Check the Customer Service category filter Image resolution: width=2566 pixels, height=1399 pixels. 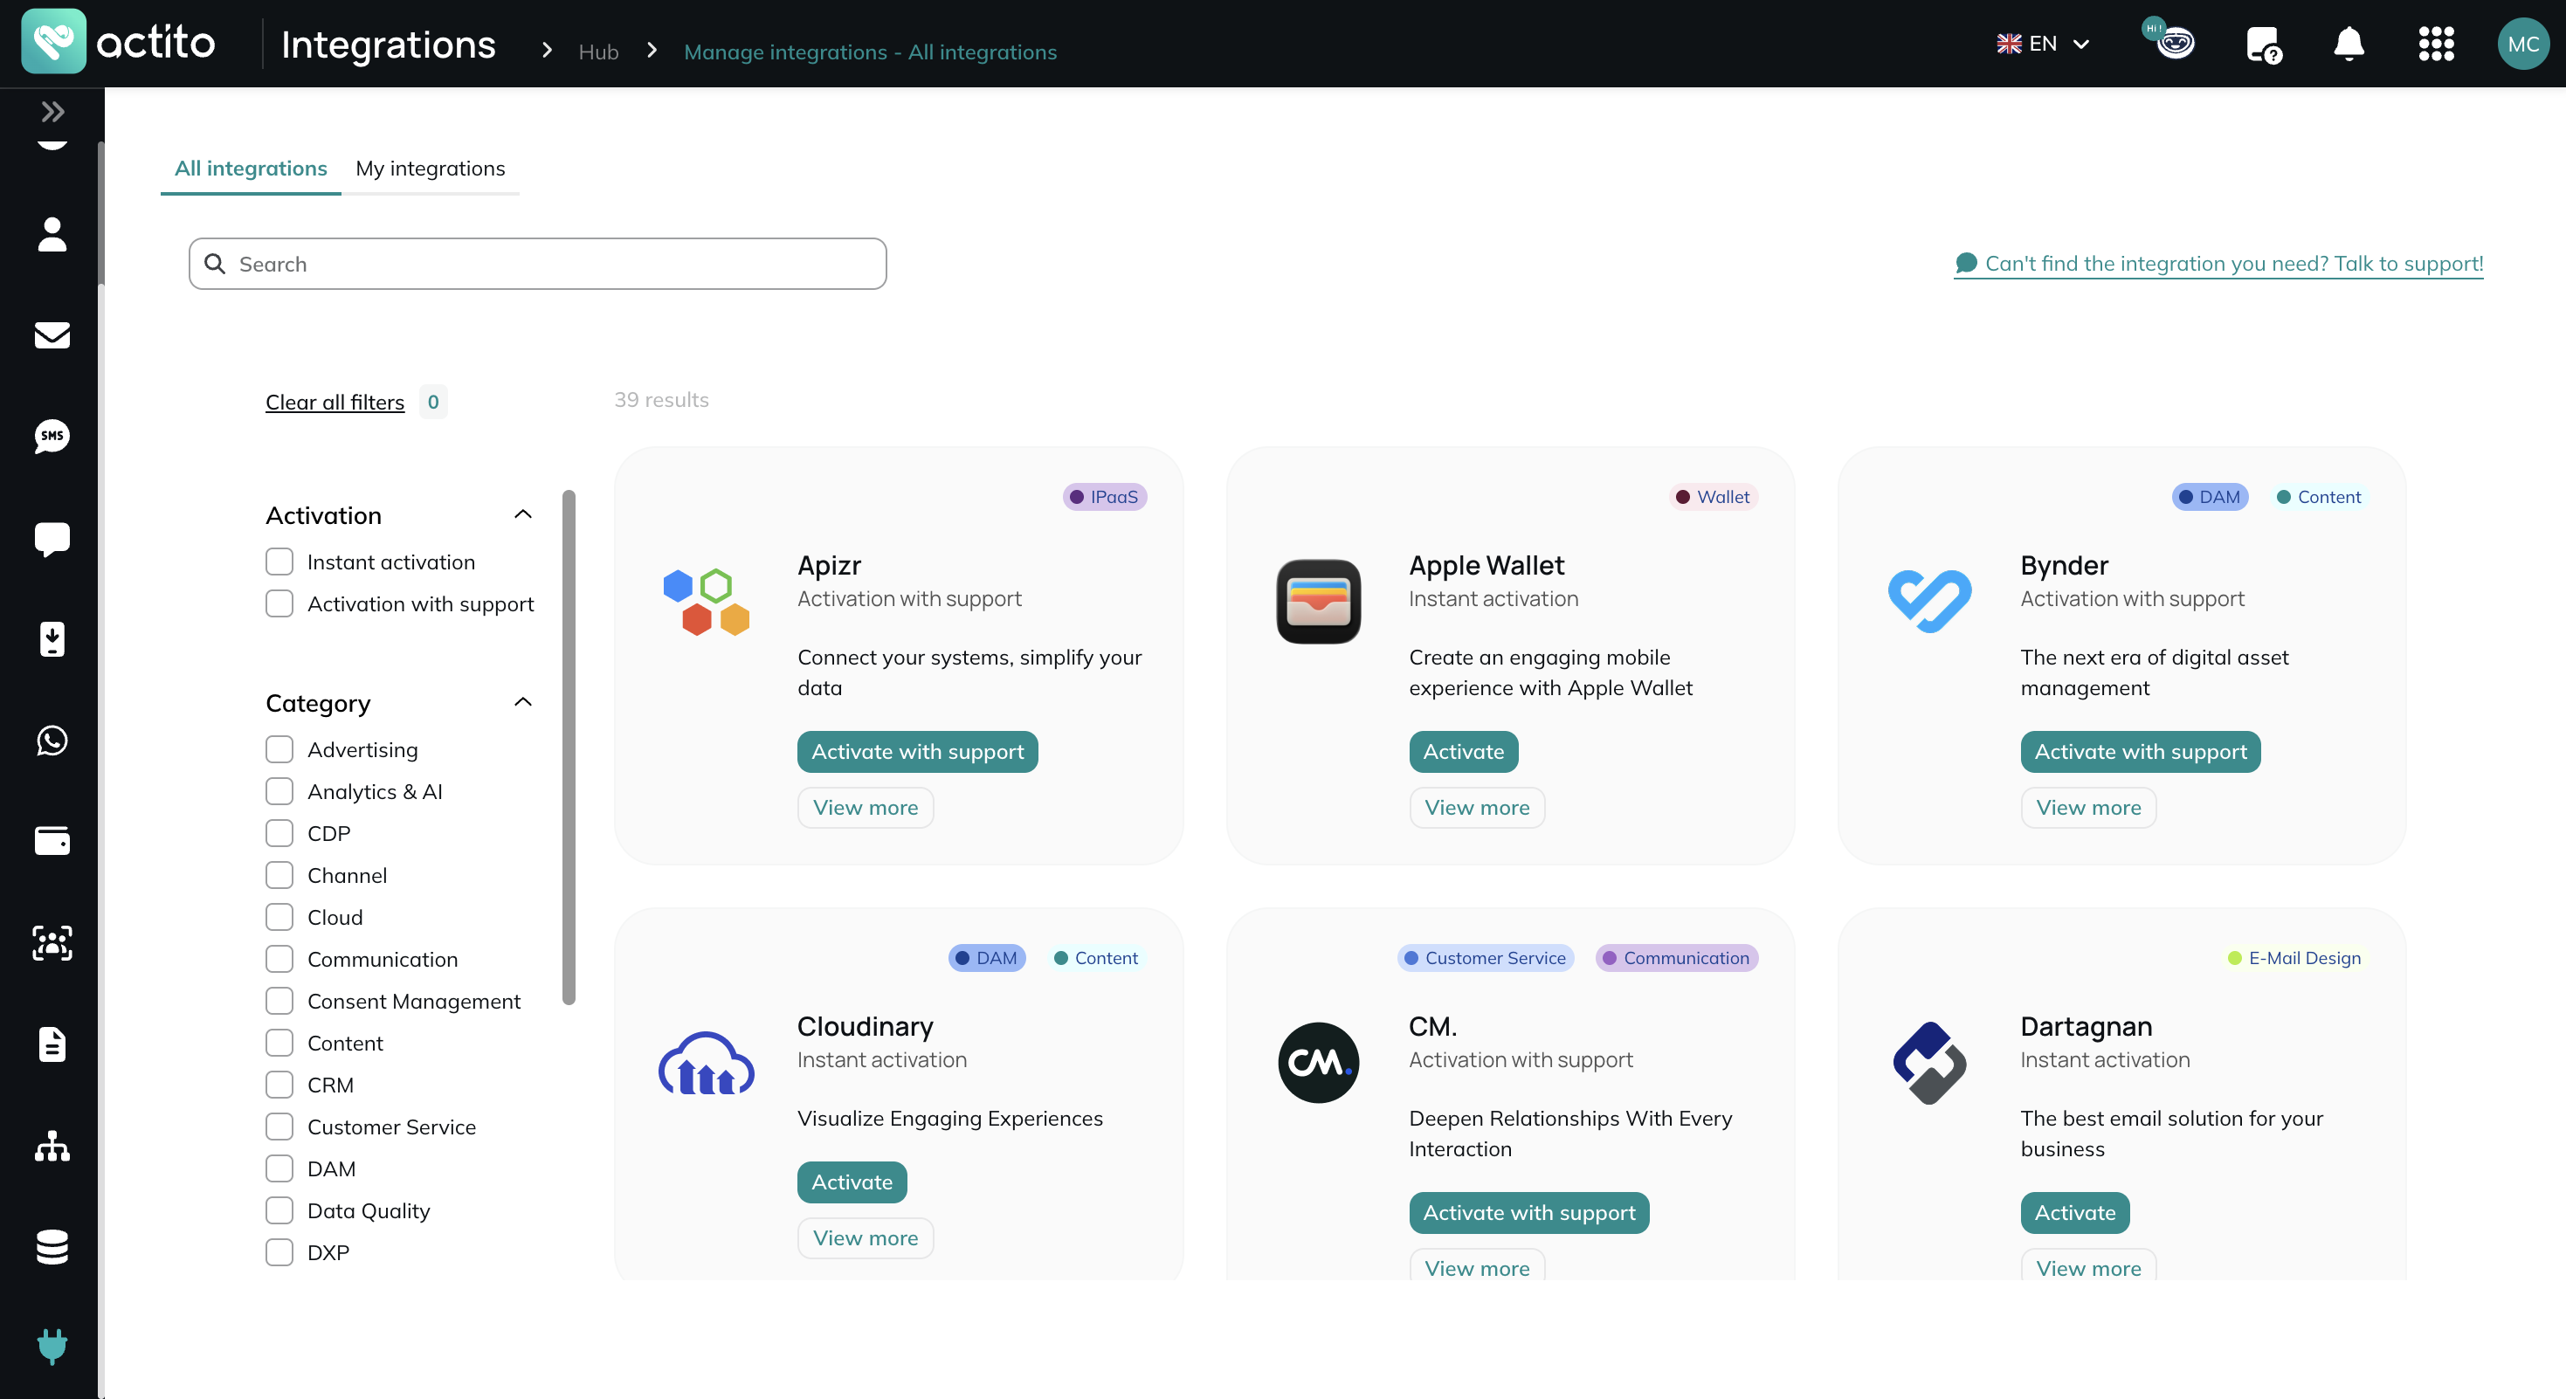click(x=279, y=1127)
